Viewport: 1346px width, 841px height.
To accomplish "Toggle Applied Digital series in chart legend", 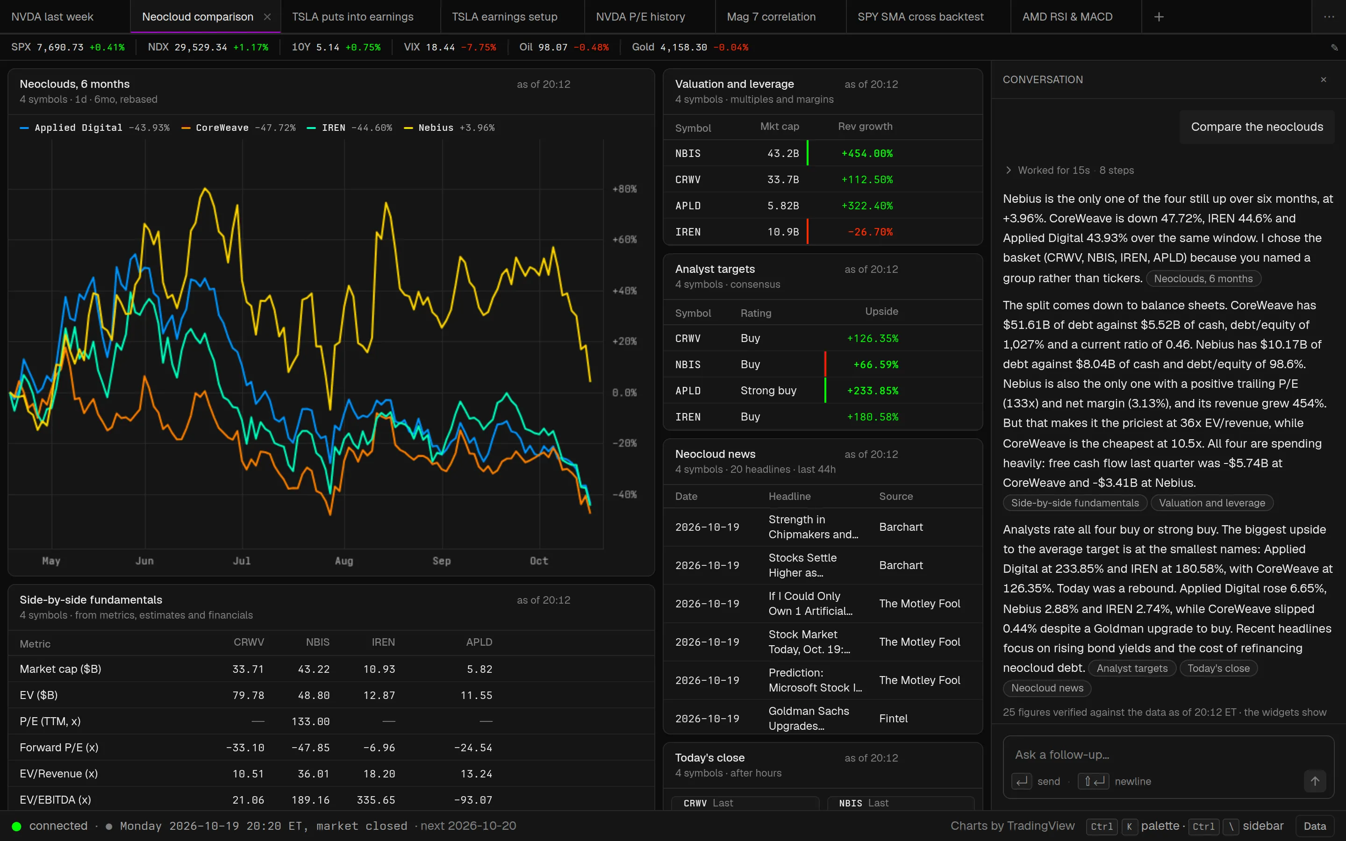I will coord(94,128).
